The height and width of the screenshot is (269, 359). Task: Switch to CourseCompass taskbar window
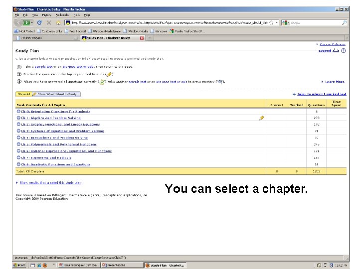79,265
